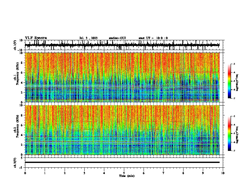Click the time axis tick label "3"
This screenshot has height=194, width=251.
[x=84, y=173]
